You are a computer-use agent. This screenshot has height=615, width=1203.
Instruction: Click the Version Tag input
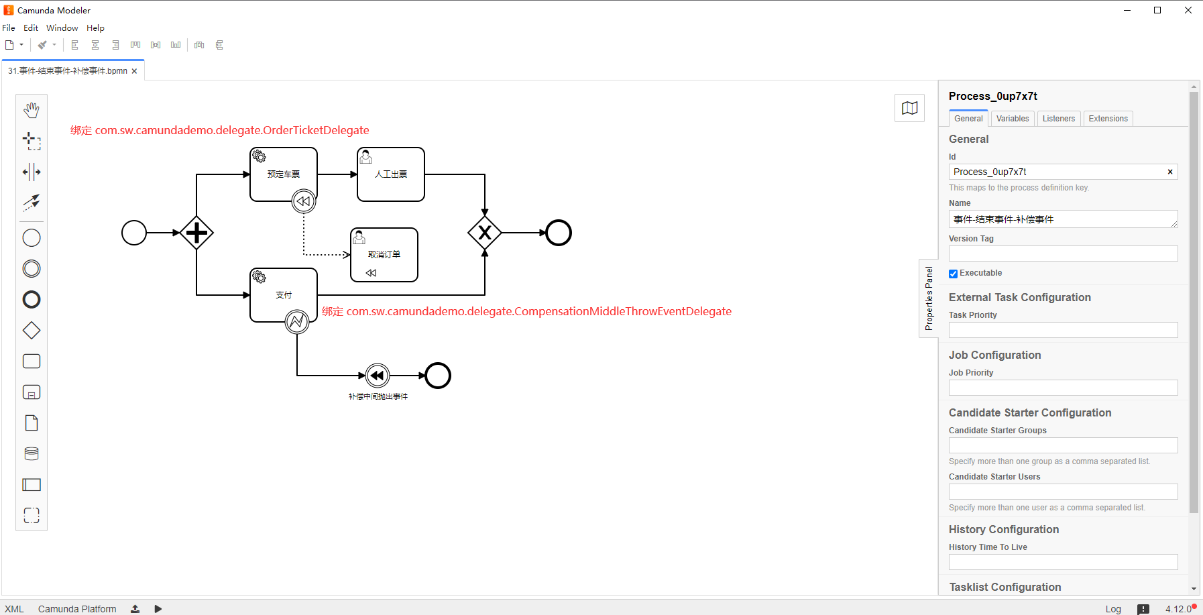click(x=1064, y=254)
